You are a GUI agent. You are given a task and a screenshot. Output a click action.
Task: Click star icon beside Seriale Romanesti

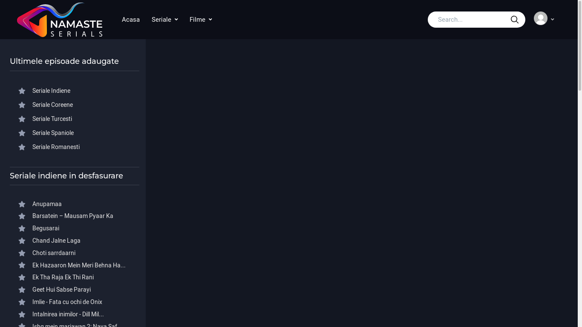point(22,147)
